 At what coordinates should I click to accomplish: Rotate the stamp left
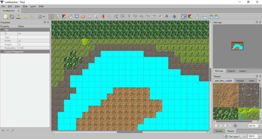211,16
